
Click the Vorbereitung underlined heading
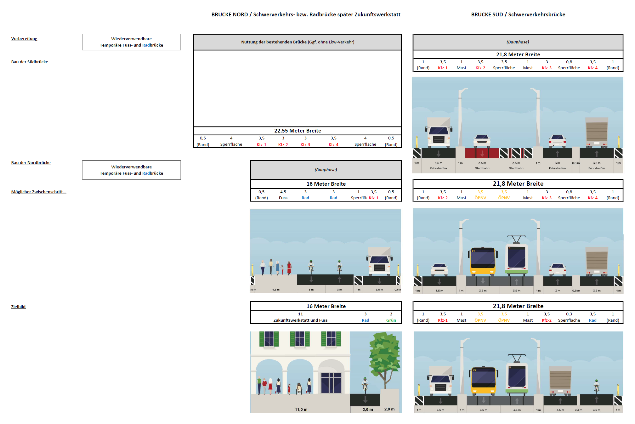[24, 39]
